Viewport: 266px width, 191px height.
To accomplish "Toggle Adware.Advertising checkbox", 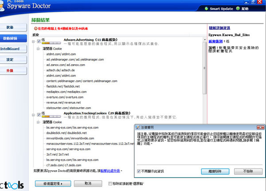I will (x=39, y=41).
